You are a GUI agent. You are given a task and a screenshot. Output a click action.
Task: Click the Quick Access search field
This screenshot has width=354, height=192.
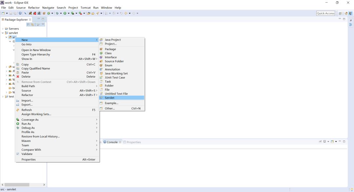(325, 13)
